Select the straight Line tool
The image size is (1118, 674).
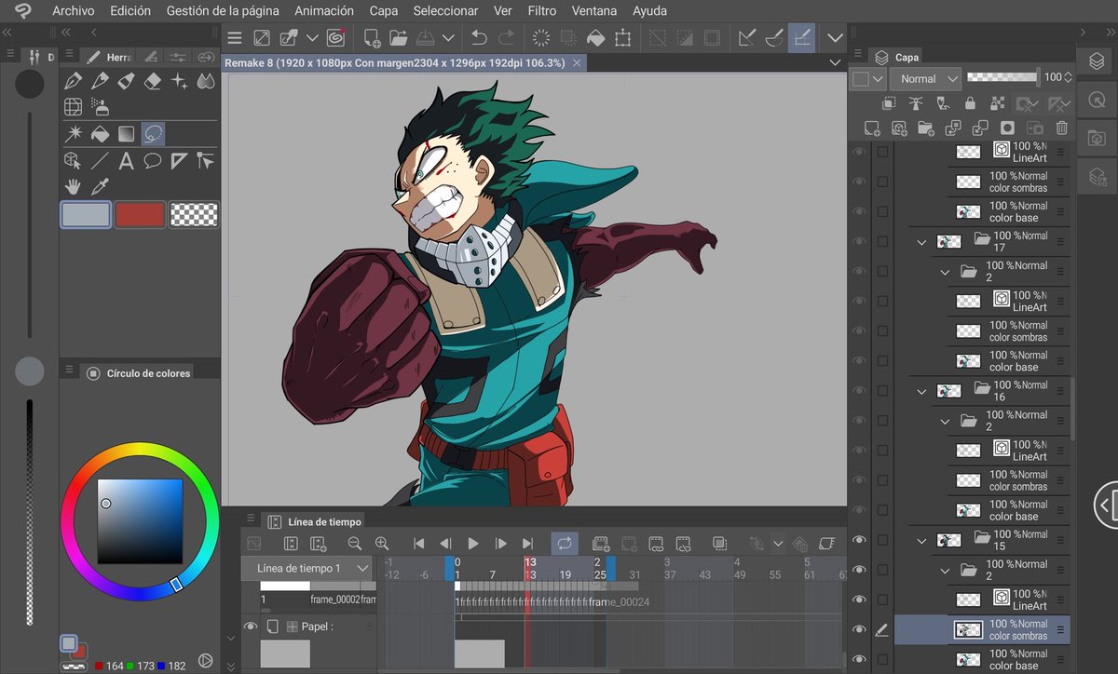[100, 162]
